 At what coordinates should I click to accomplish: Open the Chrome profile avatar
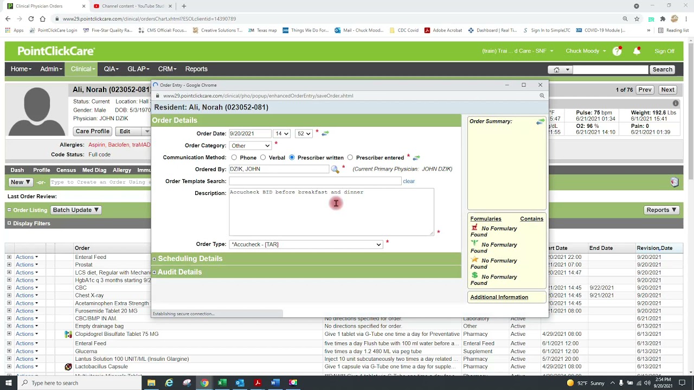click(x=674, y=19)
